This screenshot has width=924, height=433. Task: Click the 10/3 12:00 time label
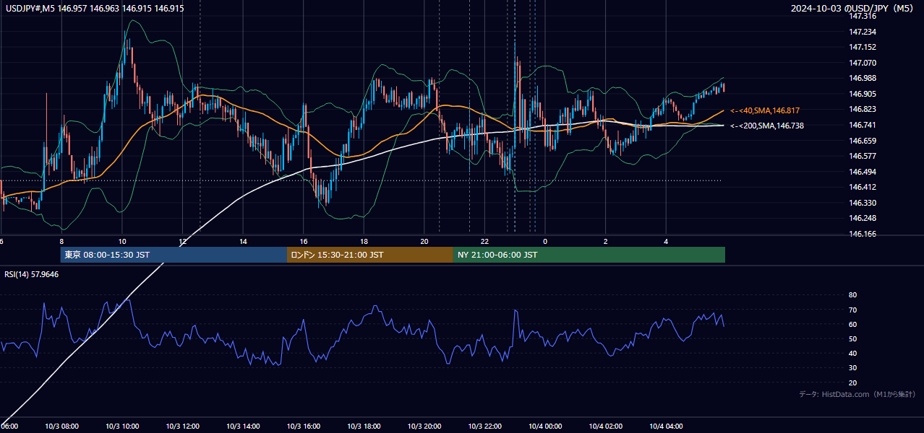182,427
